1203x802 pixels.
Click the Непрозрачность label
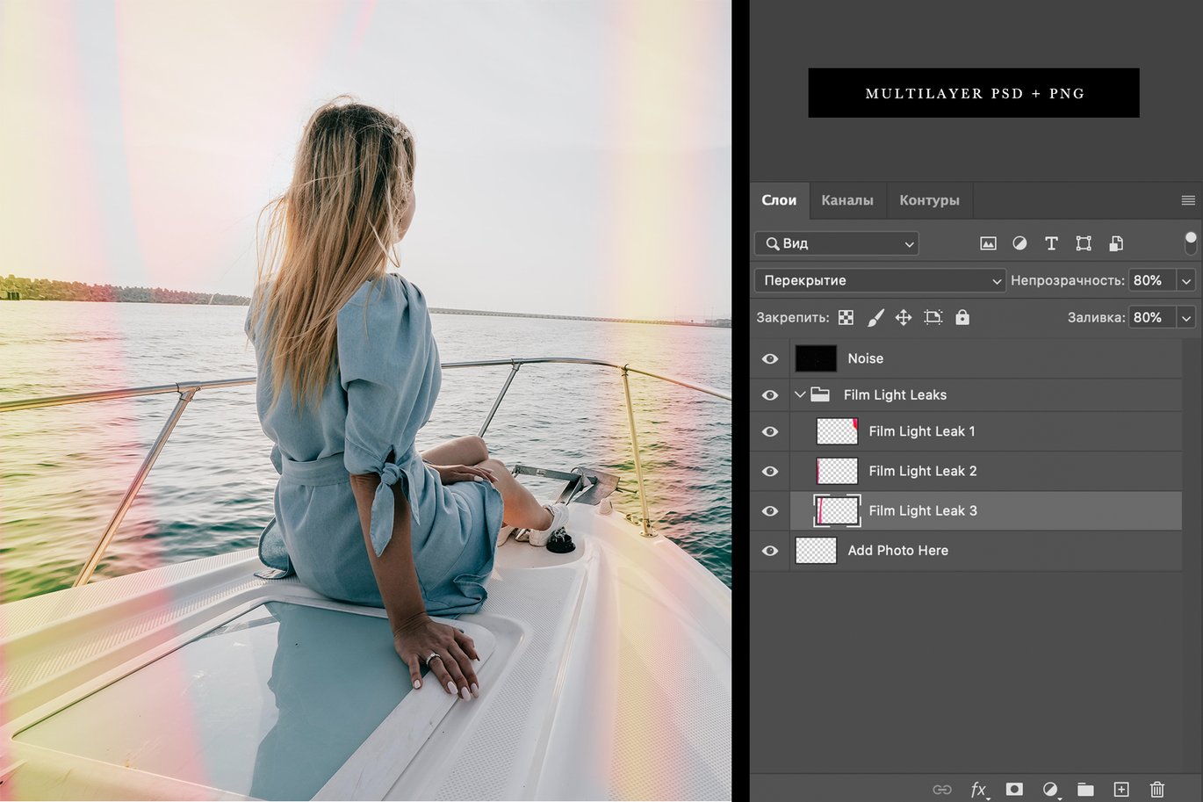click(1067, 280)
